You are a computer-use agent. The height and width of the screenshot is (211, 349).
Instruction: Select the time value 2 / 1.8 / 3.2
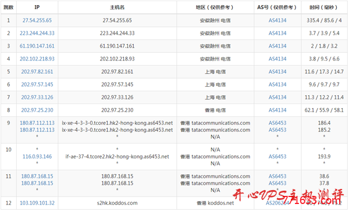(324, 46)
